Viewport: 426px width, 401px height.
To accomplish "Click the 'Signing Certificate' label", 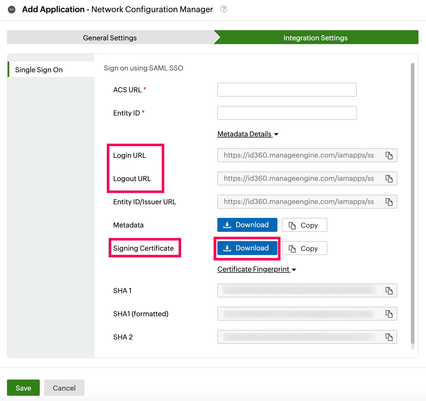I will [x=143, y=248].
